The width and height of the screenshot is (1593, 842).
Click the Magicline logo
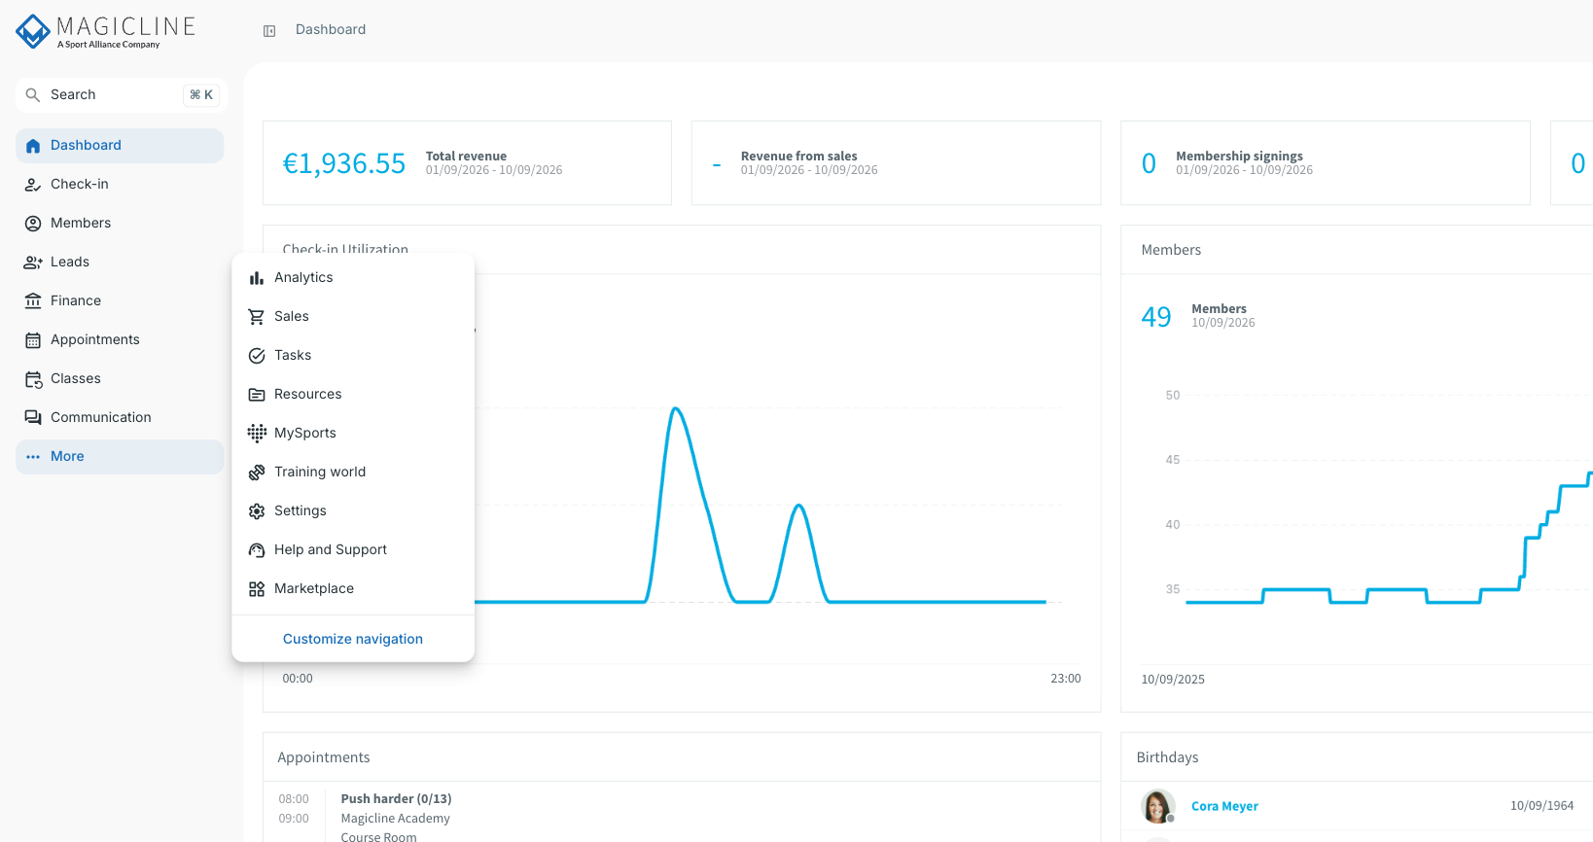coord(106,31)
